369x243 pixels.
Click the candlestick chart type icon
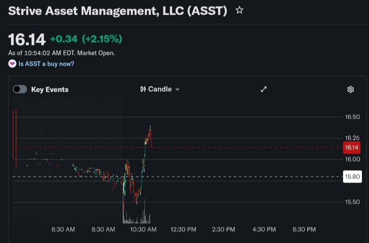[143, 89]
